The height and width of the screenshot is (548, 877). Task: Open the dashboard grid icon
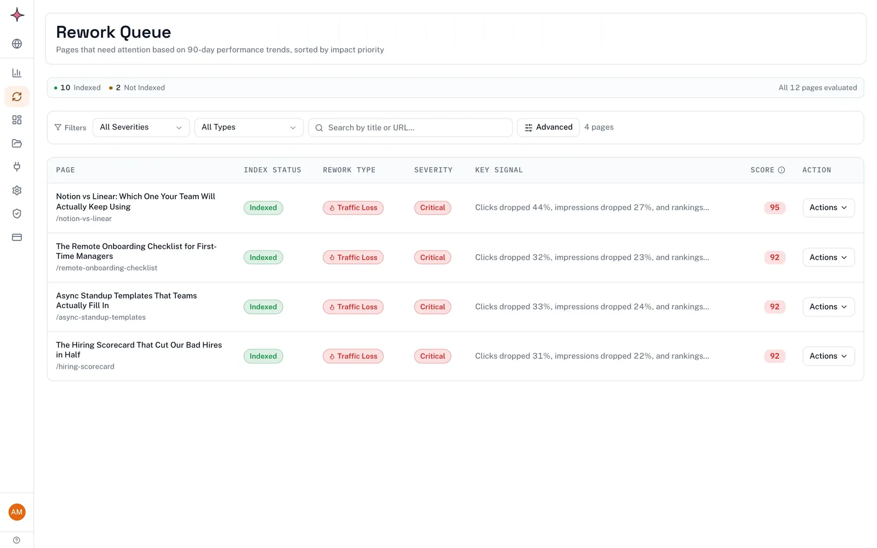click(x=17, y=120)
